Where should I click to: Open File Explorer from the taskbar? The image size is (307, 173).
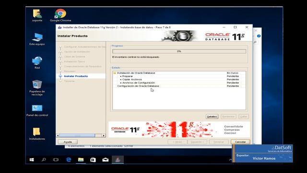click(81, 160)
